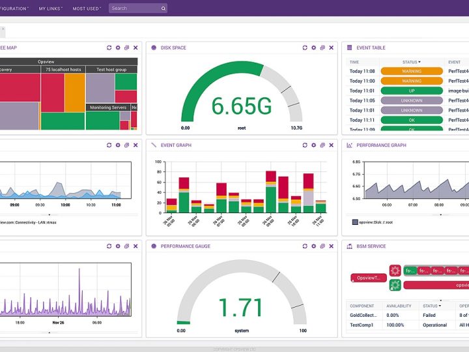The width and height of the screenshot is (469, 352).
Task: Refresh the Performance Gauge dashlet
Action: pyautogui.click(x=305, y=246)
